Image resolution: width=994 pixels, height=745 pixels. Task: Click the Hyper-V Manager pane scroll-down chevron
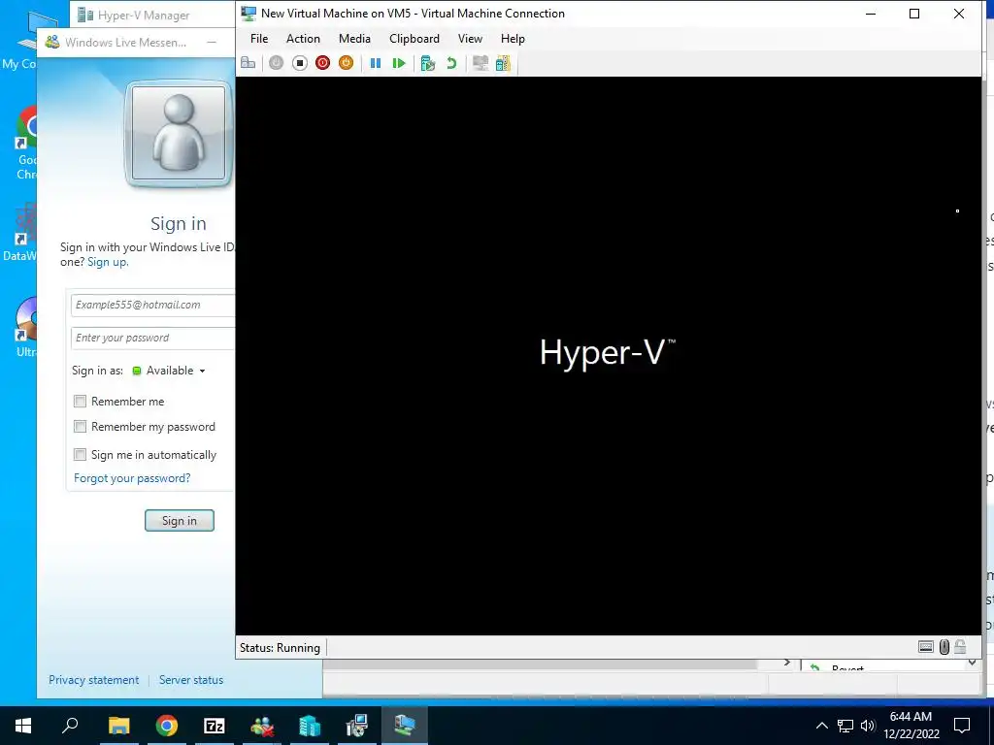(x=972, y=663)
